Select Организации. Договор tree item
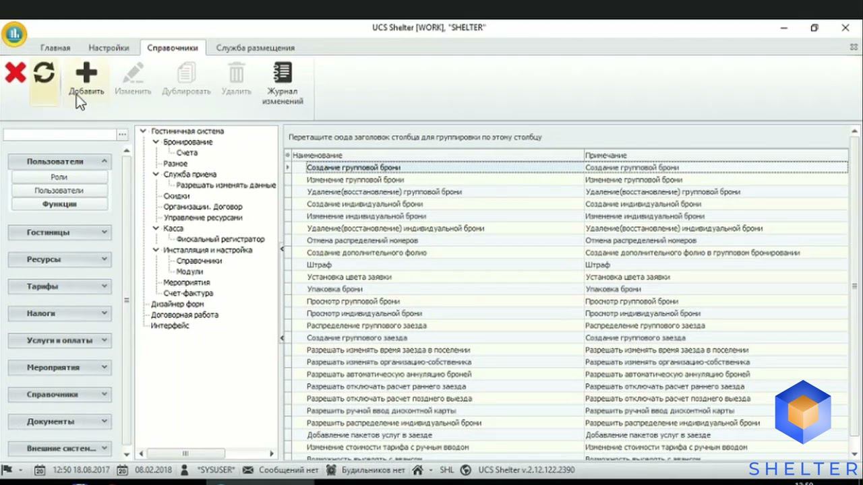 (x=202, y=207)
